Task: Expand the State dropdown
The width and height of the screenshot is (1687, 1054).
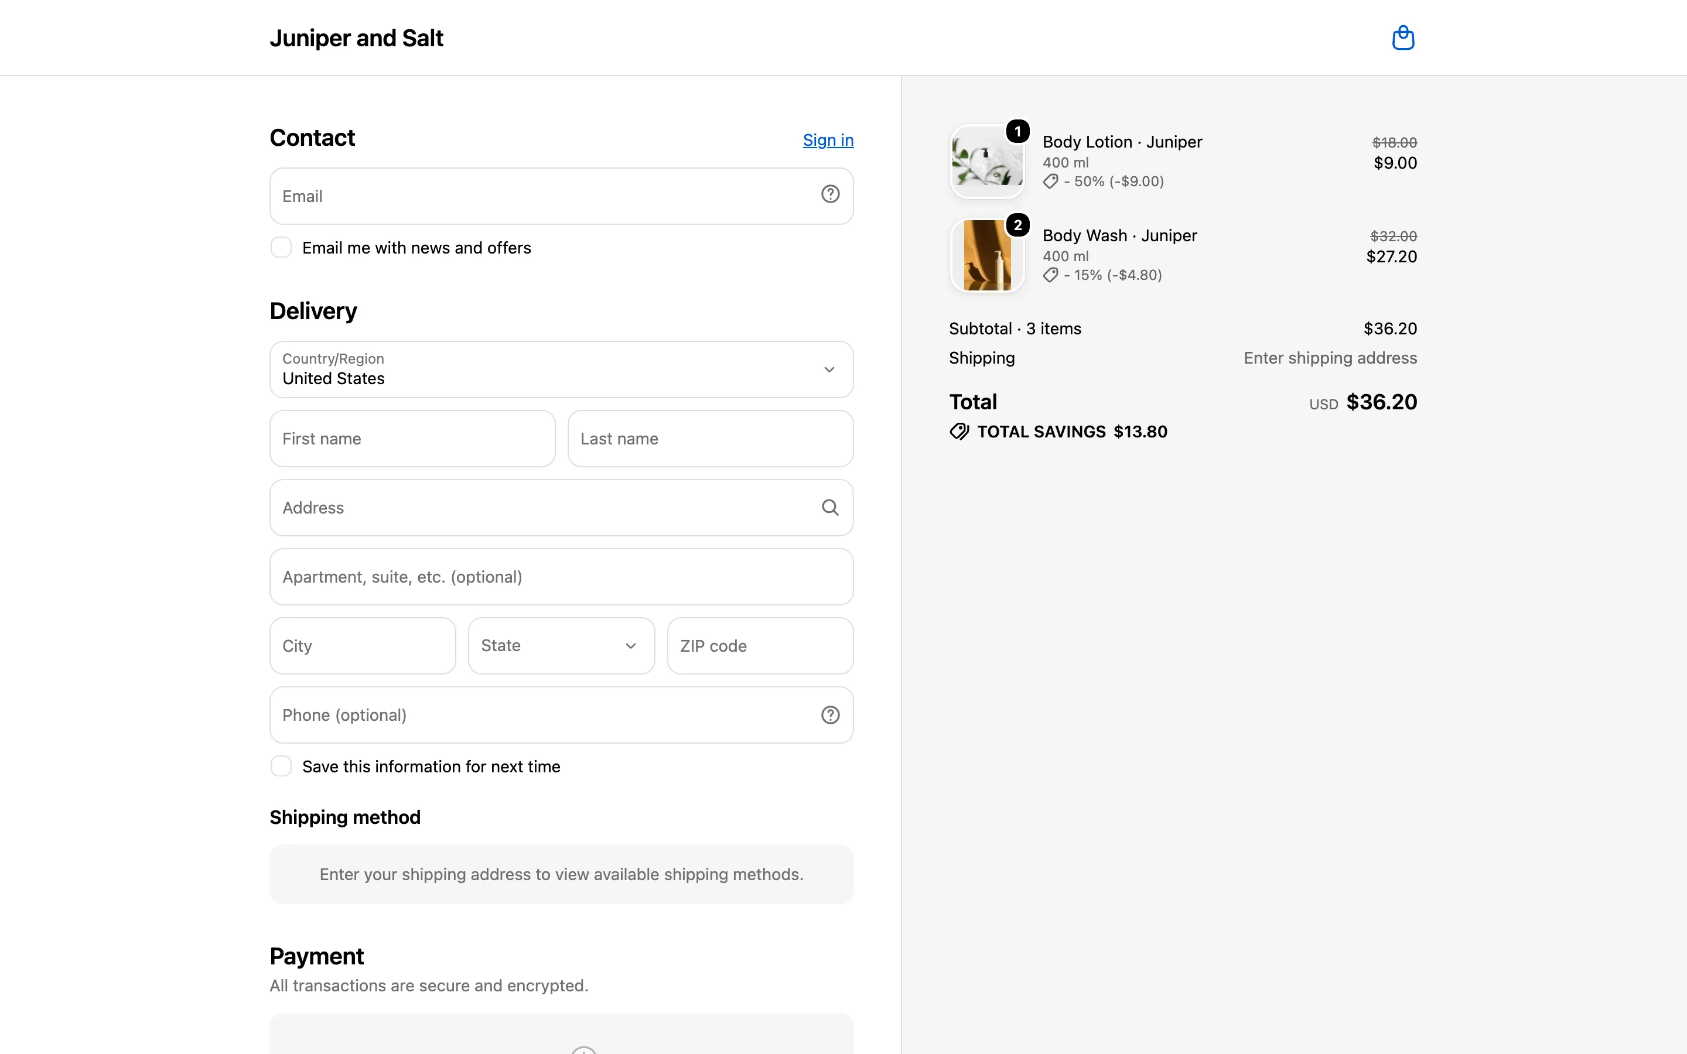Action: tap(561, 645)
